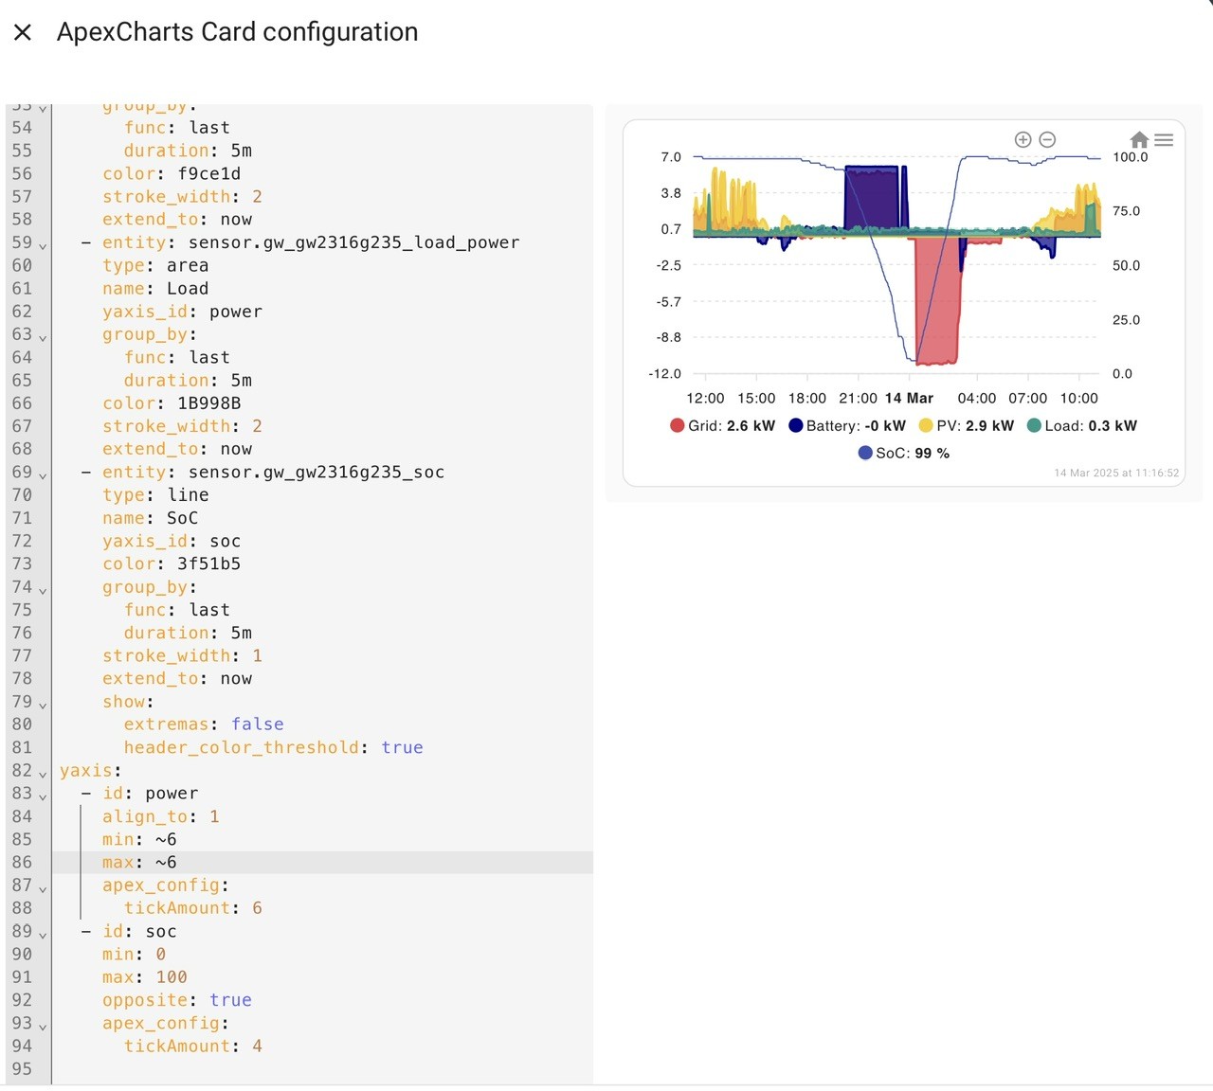Screen dimensions: 1213x1091
Task: Click 'name: SoC' line
Action: click(x=150, y=518)
